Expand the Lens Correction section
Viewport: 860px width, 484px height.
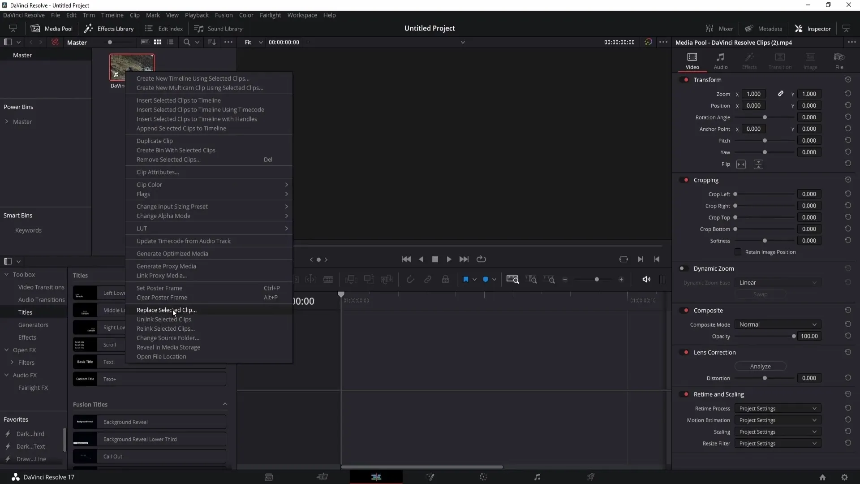[x=715, y=352]
